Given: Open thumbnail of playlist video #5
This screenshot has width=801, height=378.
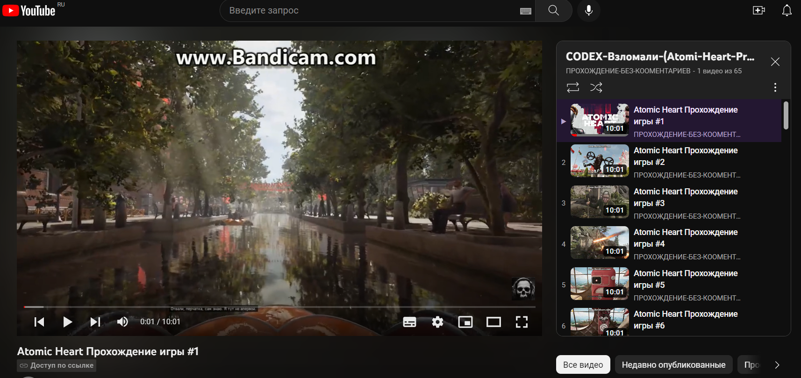Looking at the screenshot, I should point(600,284).
